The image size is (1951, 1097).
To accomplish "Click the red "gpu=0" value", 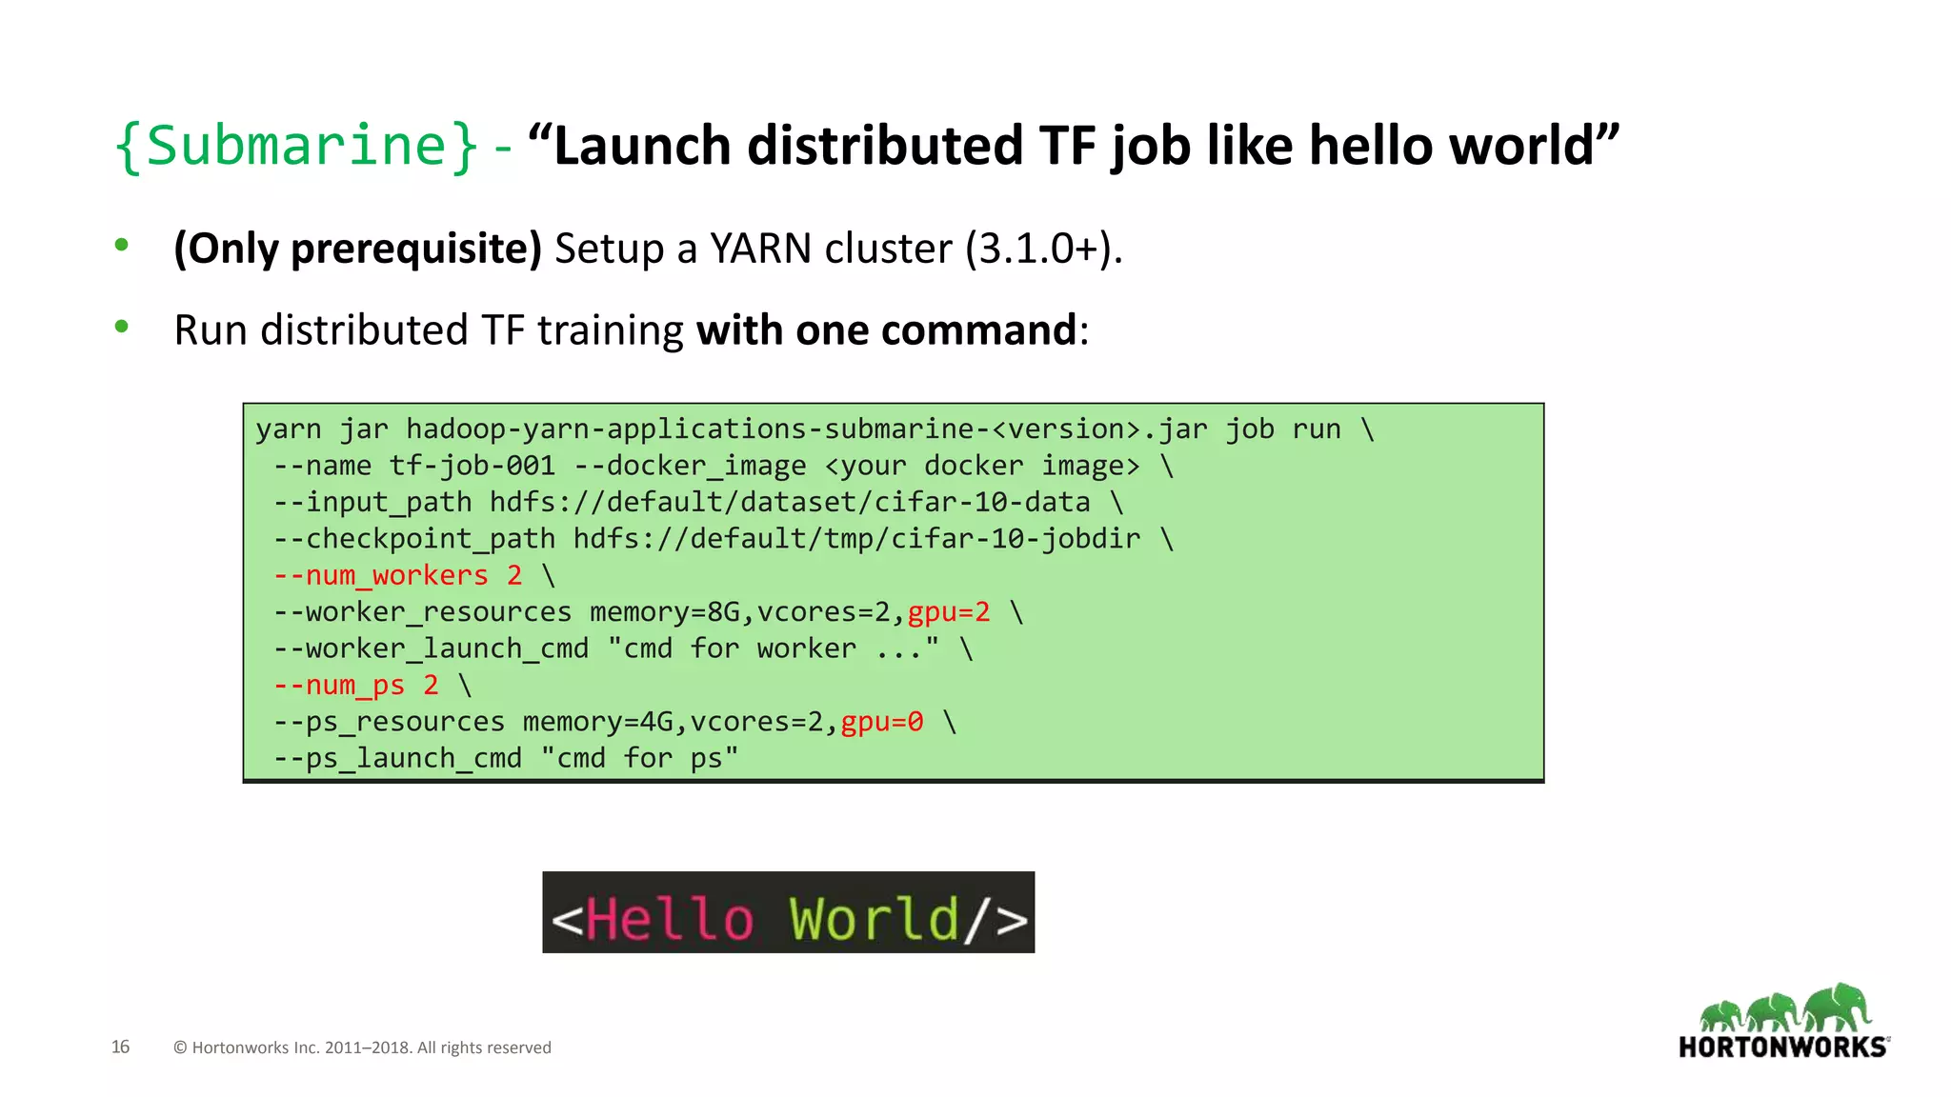I will tap(882, 722).
